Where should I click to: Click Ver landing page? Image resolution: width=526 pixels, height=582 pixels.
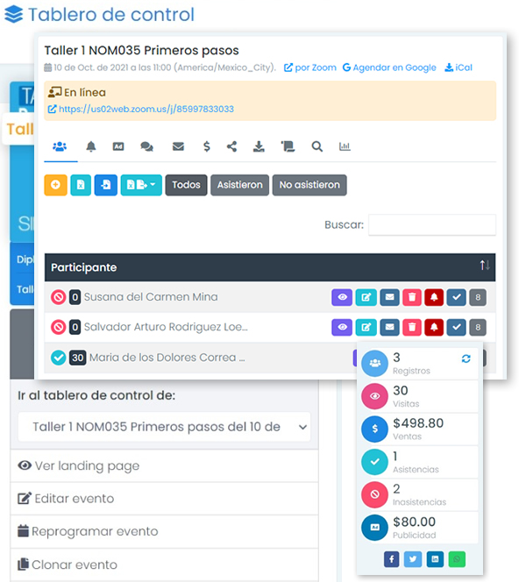164,465
